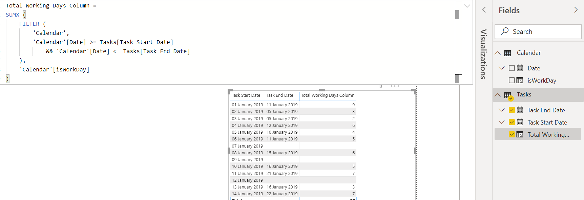Click the Search field in Fields pane

click(x=538, y=31)
